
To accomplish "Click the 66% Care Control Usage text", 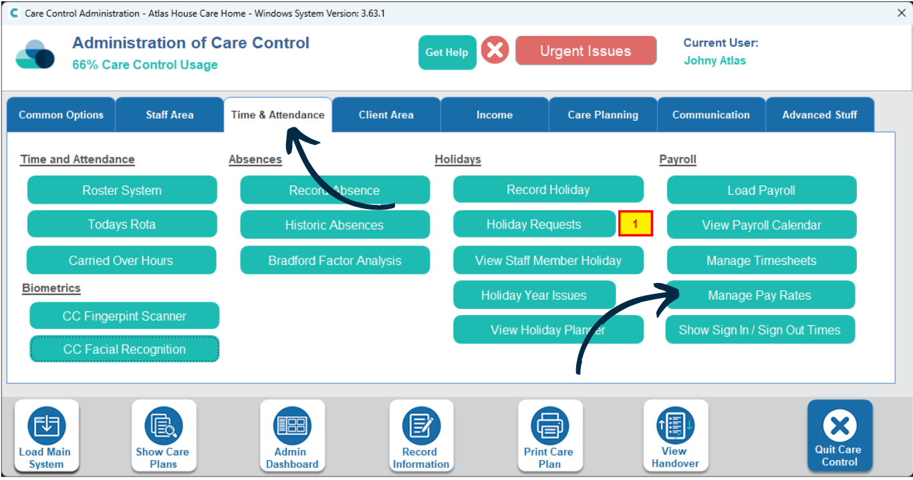I will (145, 65).
